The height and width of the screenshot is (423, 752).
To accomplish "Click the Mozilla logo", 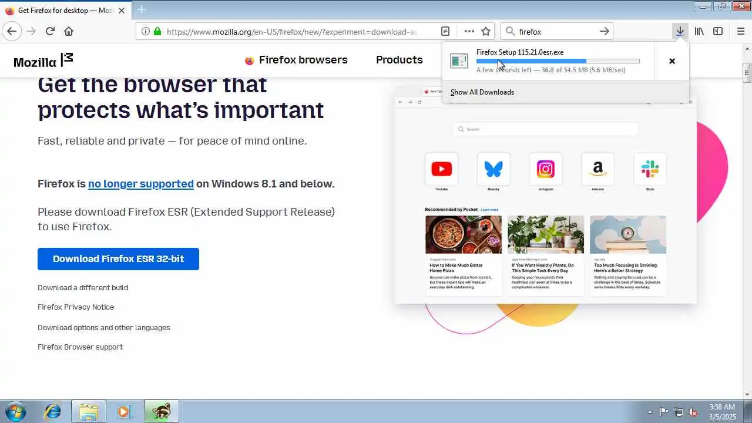I will (43, 60).
